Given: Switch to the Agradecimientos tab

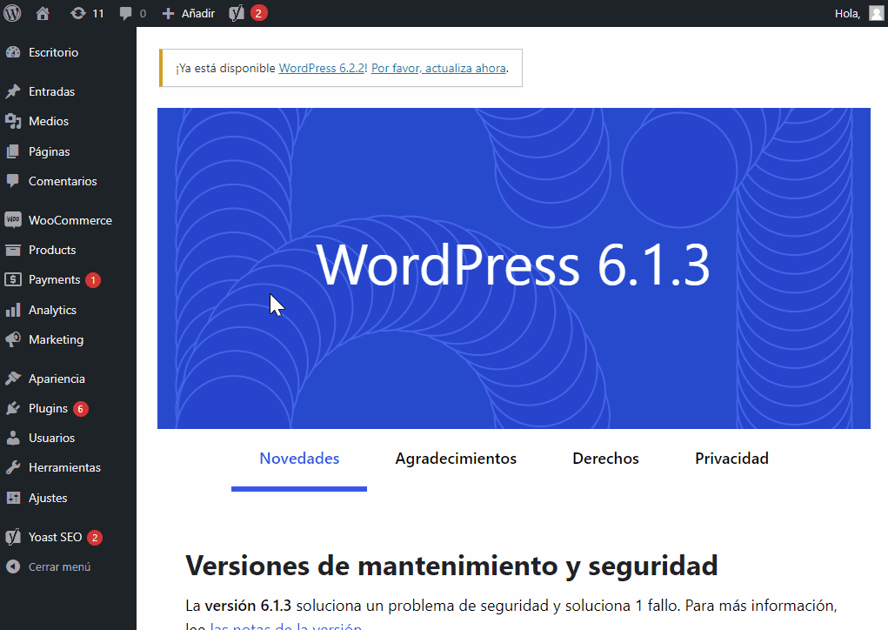Looking at the screenshot, I should 456,459.
